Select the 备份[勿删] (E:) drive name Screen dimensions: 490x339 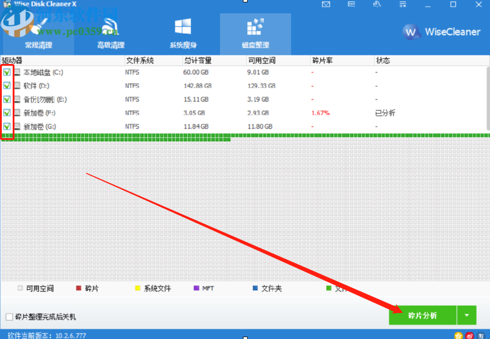click(x=45, y=100)
